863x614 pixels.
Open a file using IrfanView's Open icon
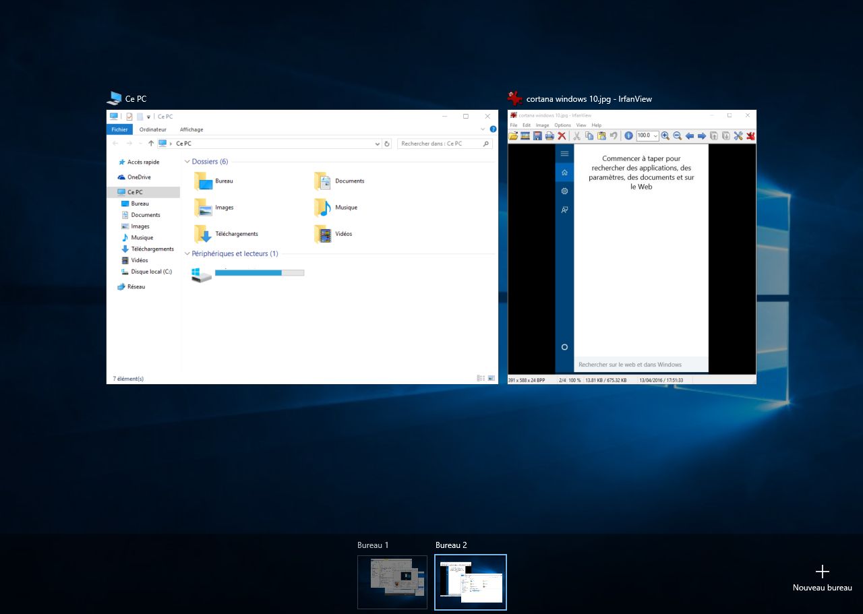pos(514,135)
